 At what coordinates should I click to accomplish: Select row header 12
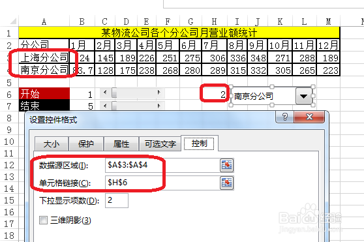[9, 165]
